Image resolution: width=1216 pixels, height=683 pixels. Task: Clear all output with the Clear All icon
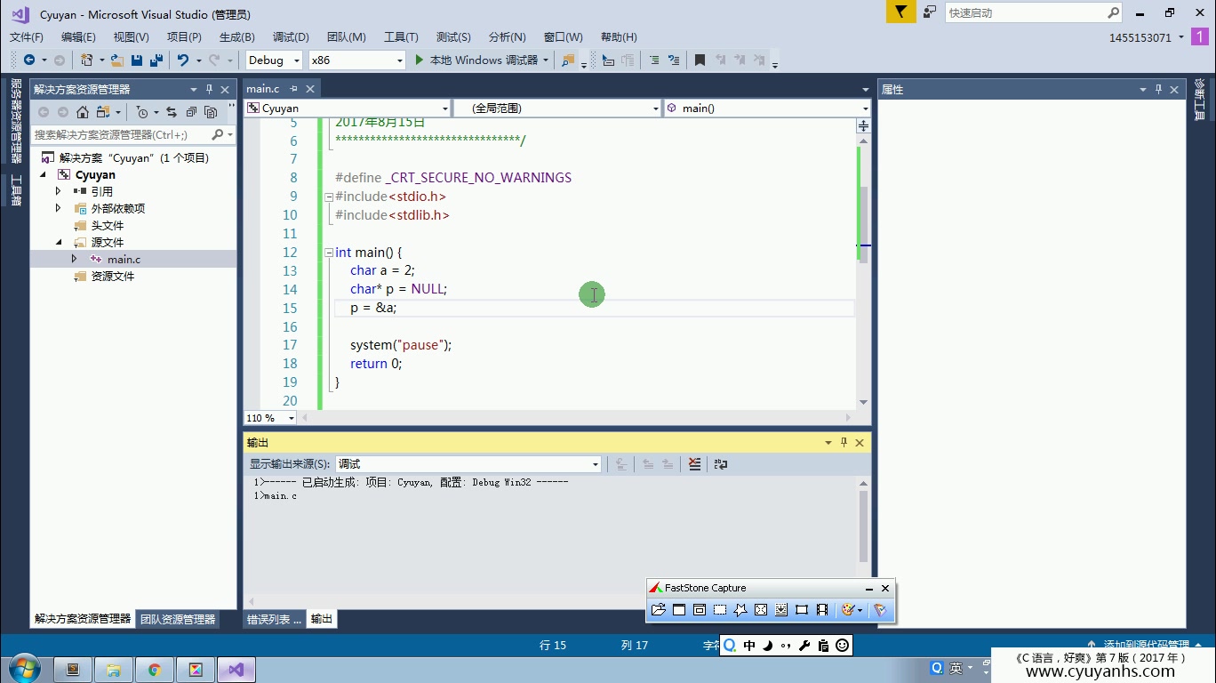click(x=695, y=463)
